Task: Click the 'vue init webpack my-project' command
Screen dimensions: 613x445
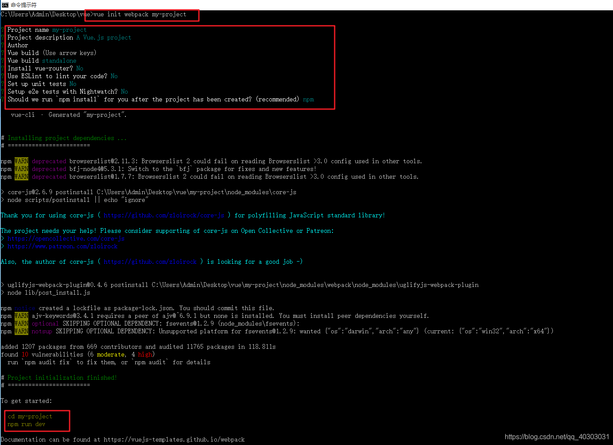Action: (x=140, y=14)
